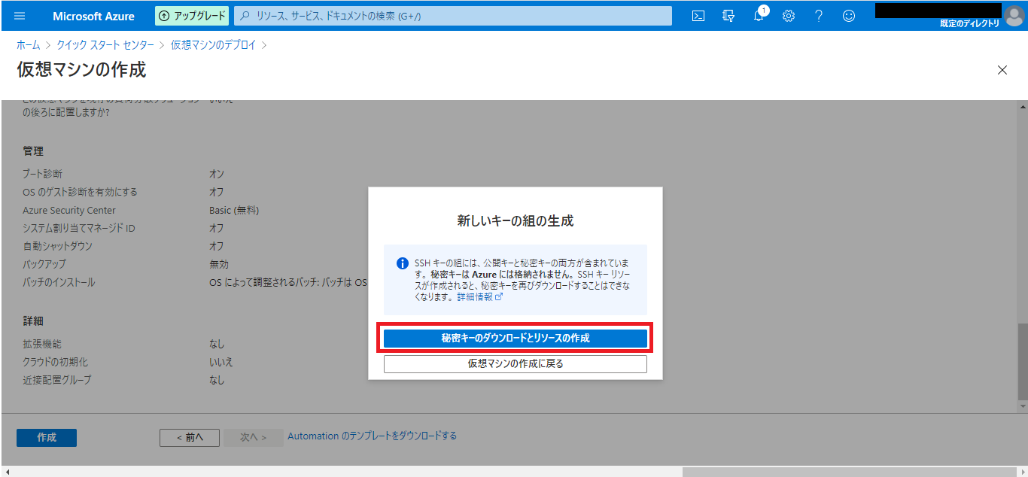The image size is (1028, 477).
Task: Click the horizontal scrollbar right arrow
Action: pos(1022,472)
